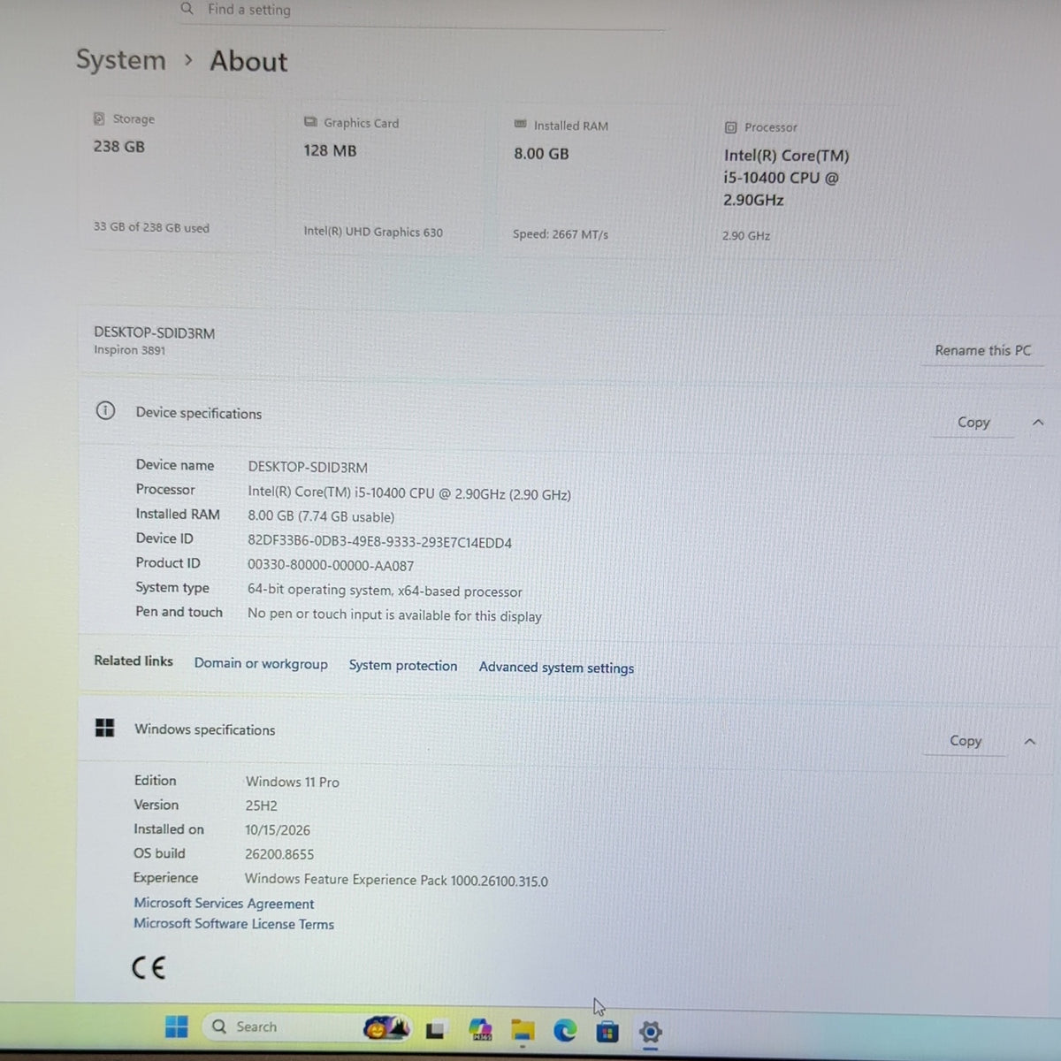Click the Intel(R) UHD Graphics 630 text
The width and height of the screenshot is (1061, 1061).
(373, 232)
